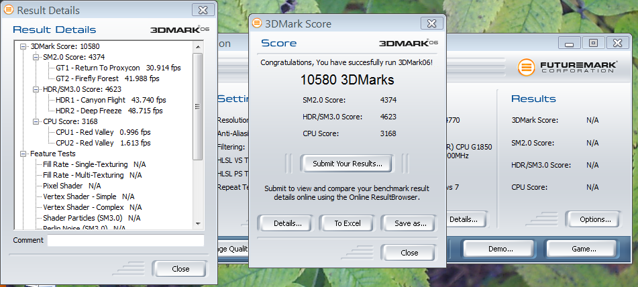Click the Result Details scrollbar up arrow
Screen dimensions: 638x287
click(x=198, y=47)
